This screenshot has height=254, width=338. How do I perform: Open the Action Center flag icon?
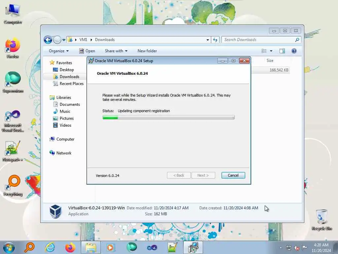tap(304, 248)
